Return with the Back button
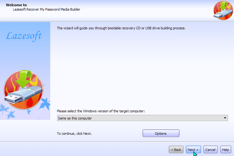Screen dimensions: 234x156 point(176,149)
